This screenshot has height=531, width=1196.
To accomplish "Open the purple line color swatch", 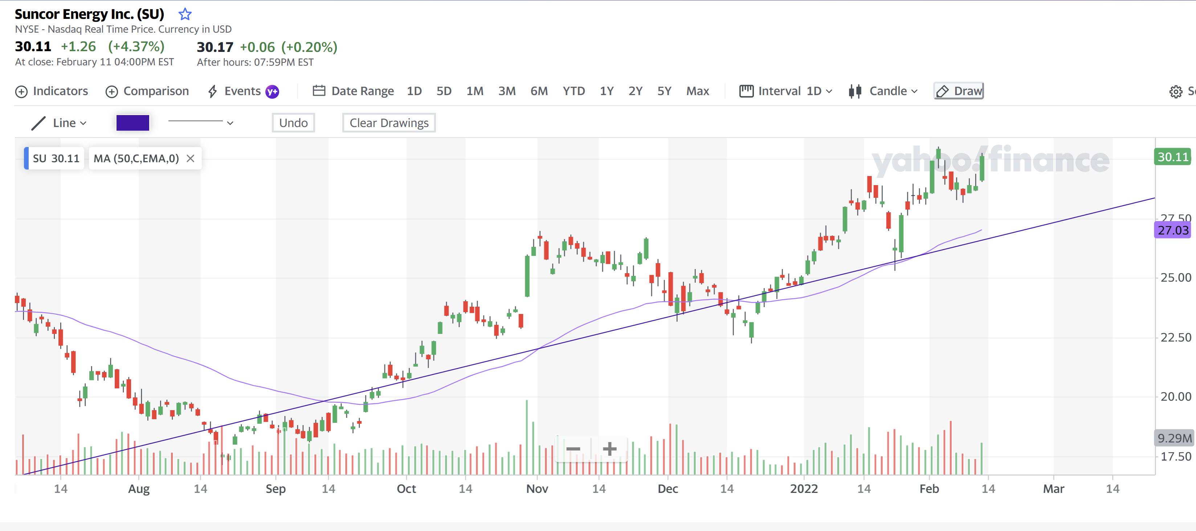I will [x=133, y=123].
